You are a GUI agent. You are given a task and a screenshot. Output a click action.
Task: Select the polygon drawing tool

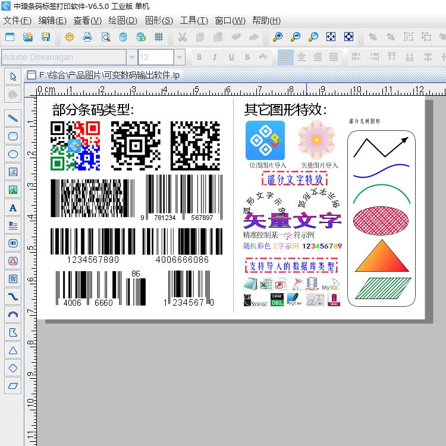click(x=13, y=332)
